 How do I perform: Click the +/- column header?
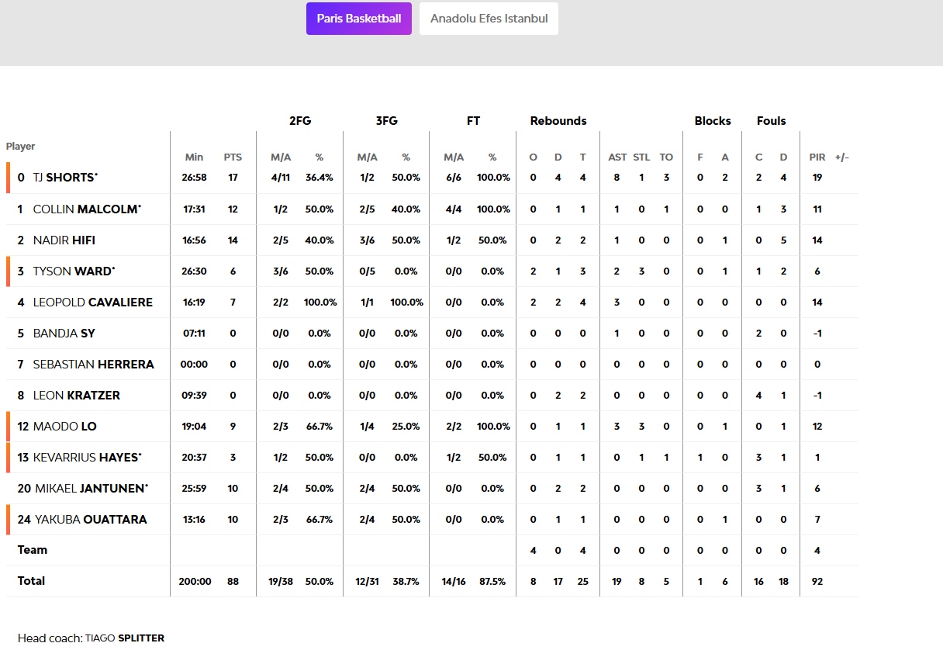click(842, 157)
